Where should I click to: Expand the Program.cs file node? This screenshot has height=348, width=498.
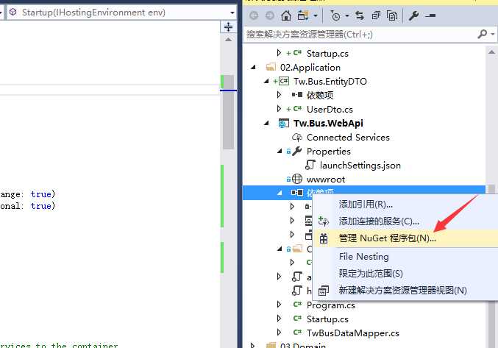[279, 305]
